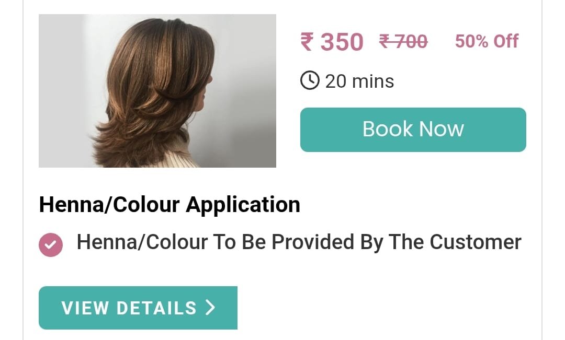Click the clock icon beside 20 mins

point(310,80)
